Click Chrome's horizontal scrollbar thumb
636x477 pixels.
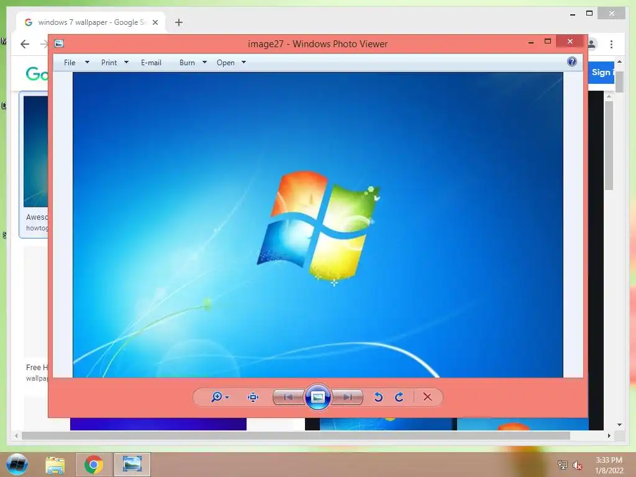pos(296,435)
